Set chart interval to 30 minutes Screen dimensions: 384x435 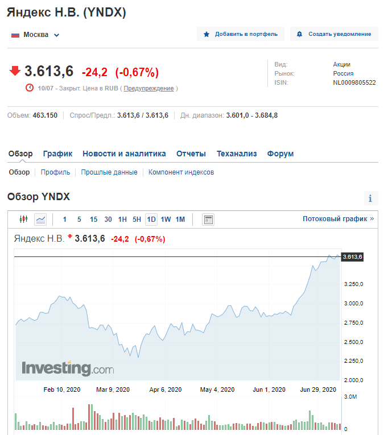tap(108, 219)
